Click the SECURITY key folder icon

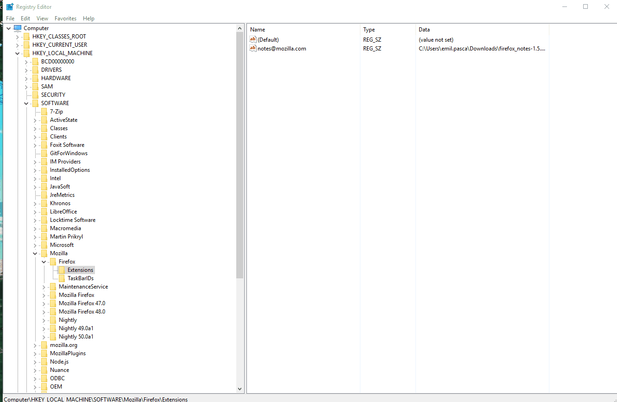pos(35,95)
